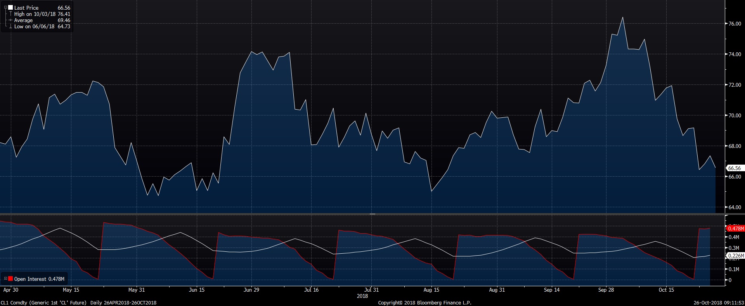Click the 'Oct 15' date axis label
This screenshot has height=306, width=745.
click(666, 290)
